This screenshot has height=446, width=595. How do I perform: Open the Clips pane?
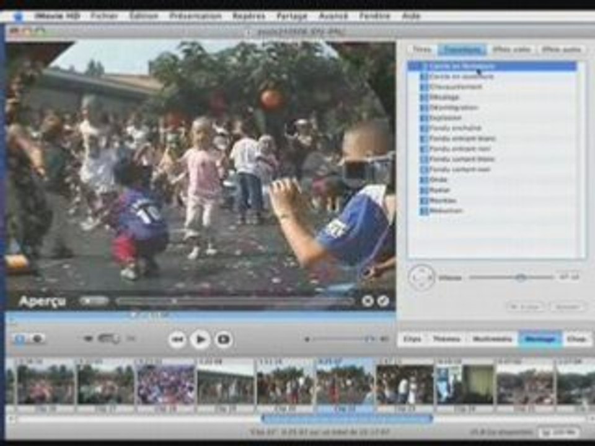412,339
